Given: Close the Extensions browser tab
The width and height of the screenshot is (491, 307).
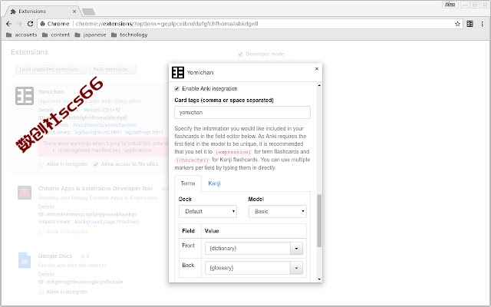Looking at the screenshot, I should pos(74,12).
